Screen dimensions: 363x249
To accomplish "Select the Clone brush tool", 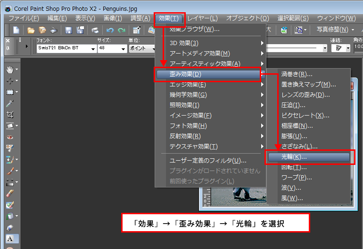I will tap(10, 159).
